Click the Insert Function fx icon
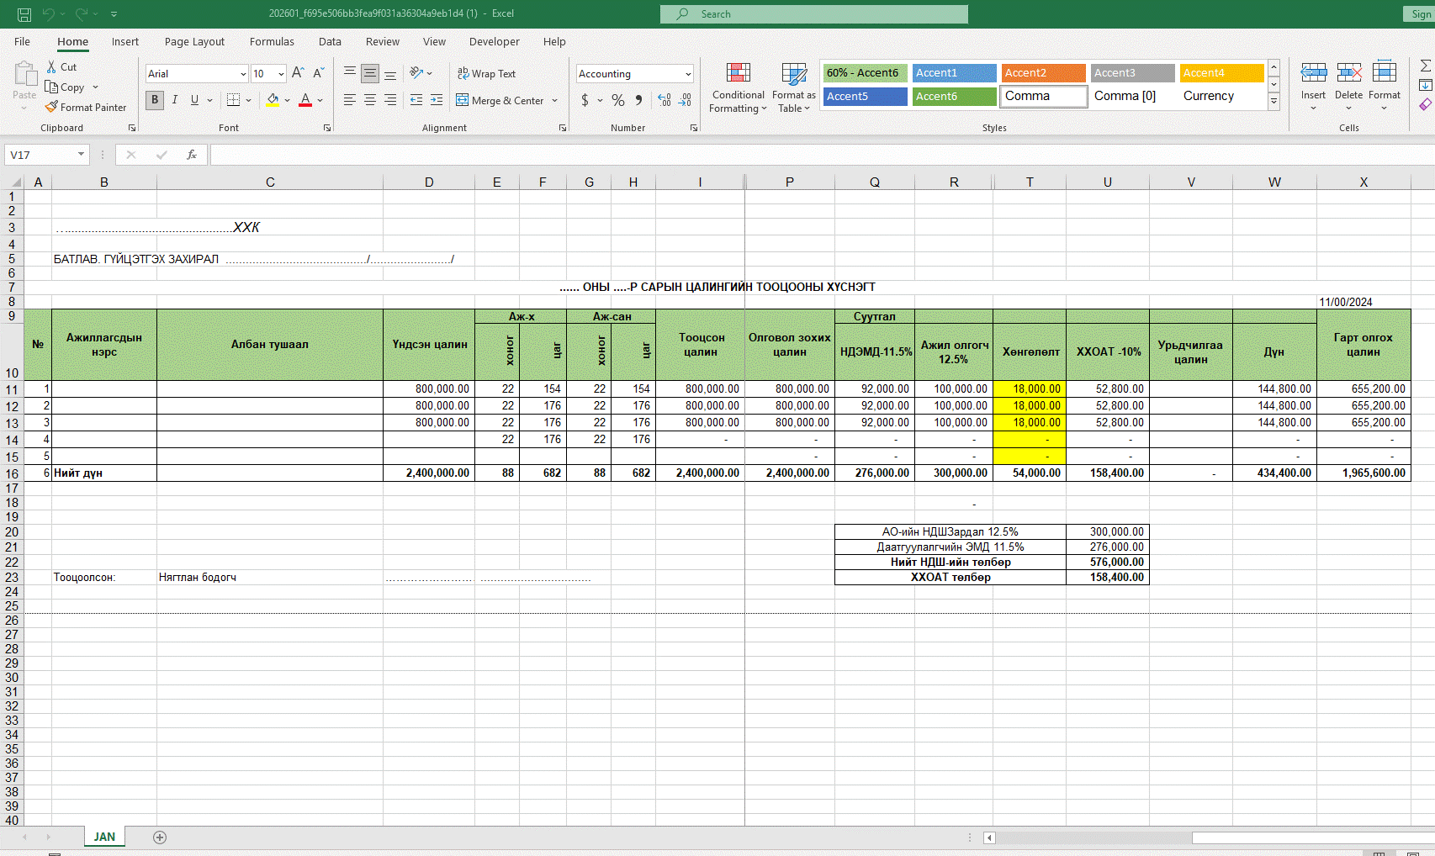This screenshot has width=1435, height=856. pos(192,155)
